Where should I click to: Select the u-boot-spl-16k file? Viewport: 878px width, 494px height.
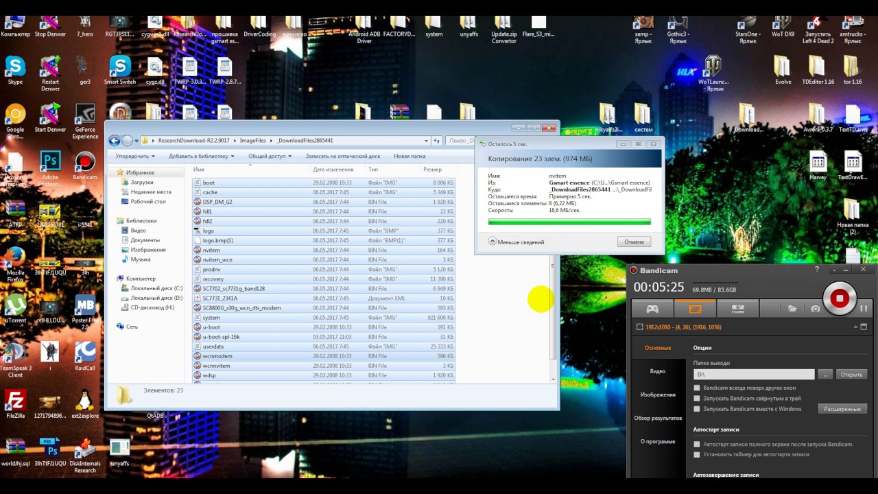pos(324,337)
